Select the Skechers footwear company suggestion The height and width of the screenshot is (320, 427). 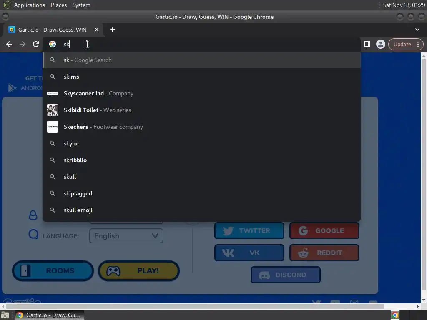[x=202, y=127]
